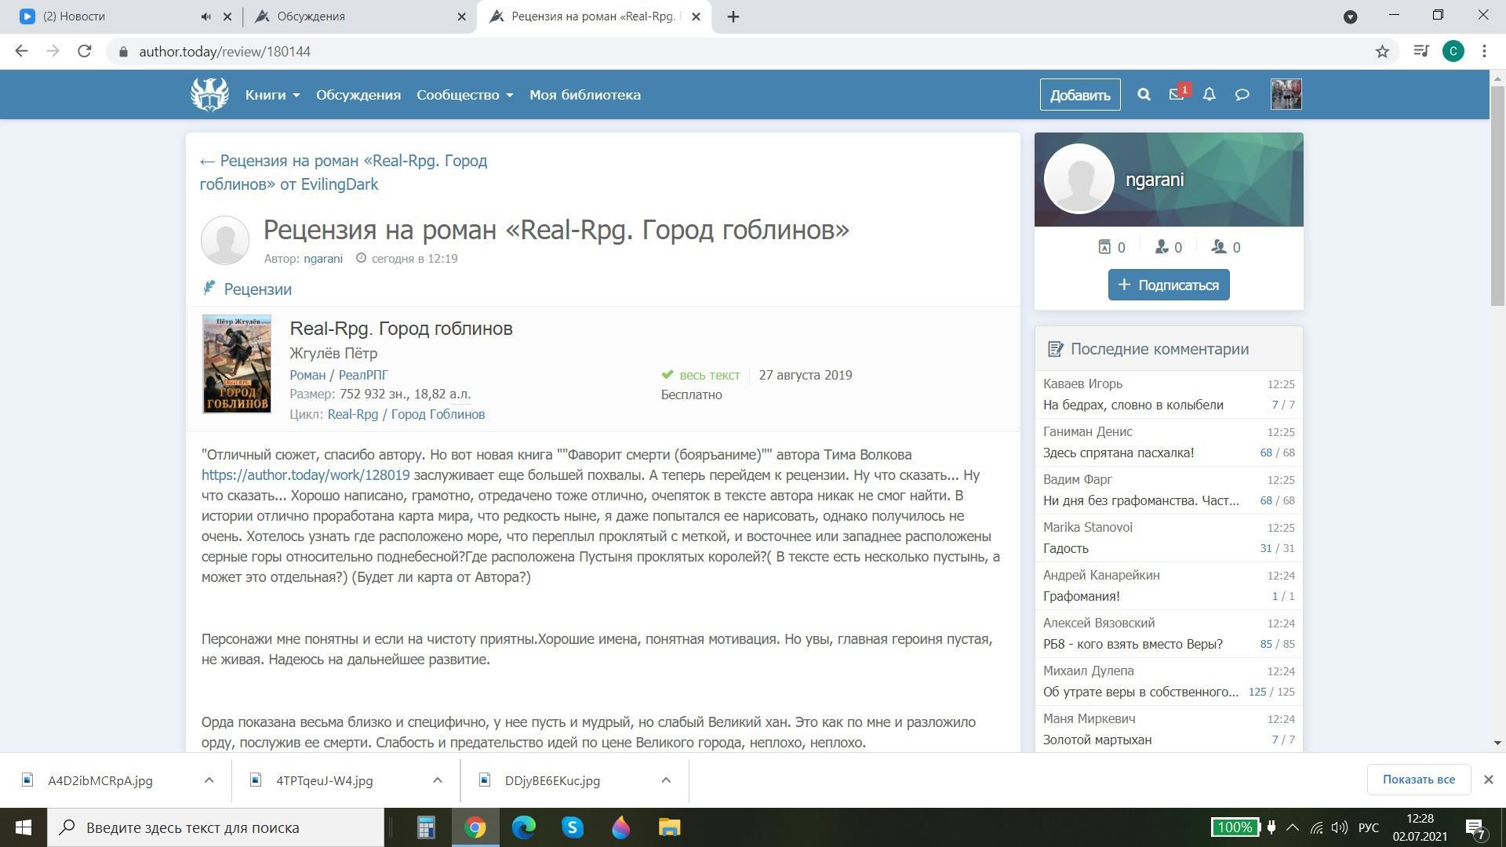Click the author.today eagle logo

(x=209, y=95)
